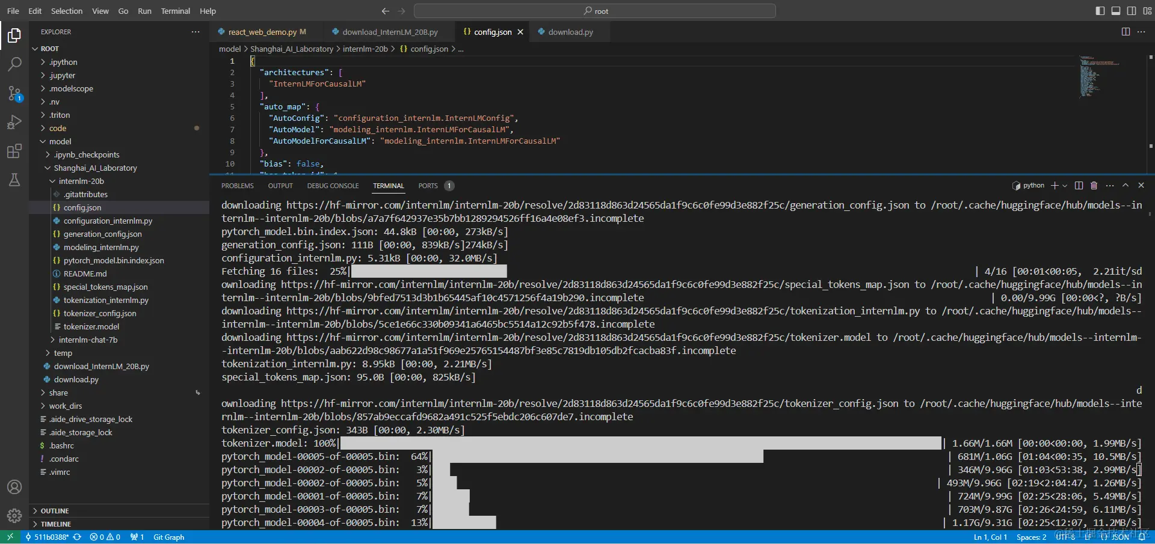The width and height of the screenshot is (1155, 544).
Task: Select the Shanghai_AI_Laboratory breadcrumb segment
Action: click(292, 49)
